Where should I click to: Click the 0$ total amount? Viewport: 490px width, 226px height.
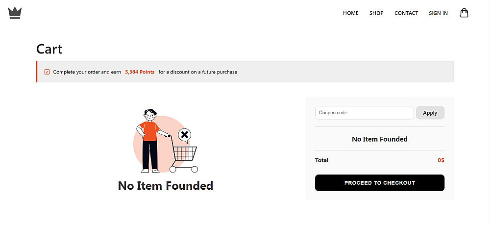pyautogui.click(x=441, y=160)
